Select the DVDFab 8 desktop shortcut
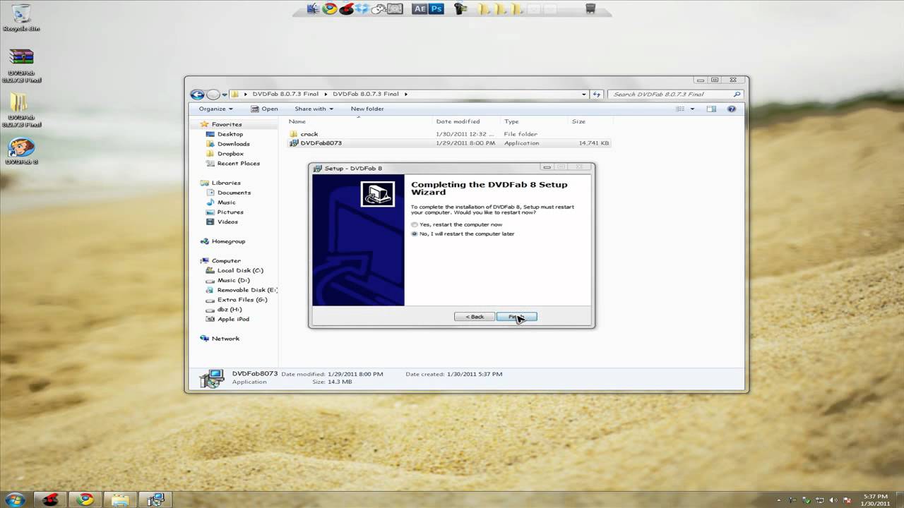 [22, 152]
